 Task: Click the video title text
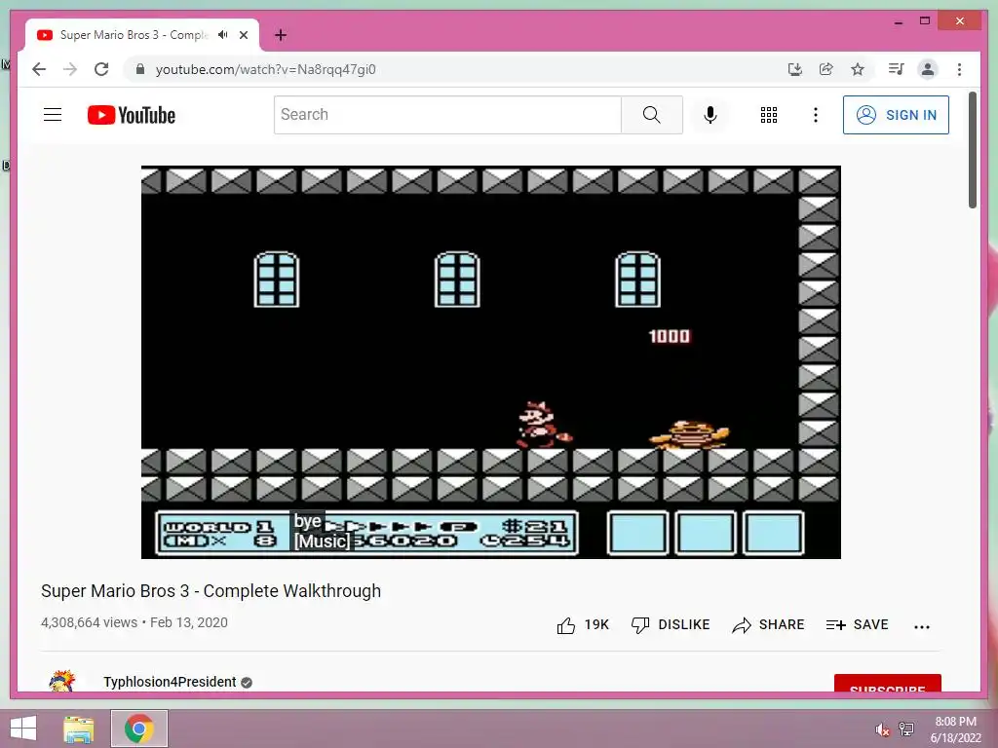[211, 591]
